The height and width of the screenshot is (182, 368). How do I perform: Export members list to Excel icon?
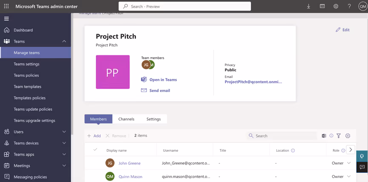[324, 136]
